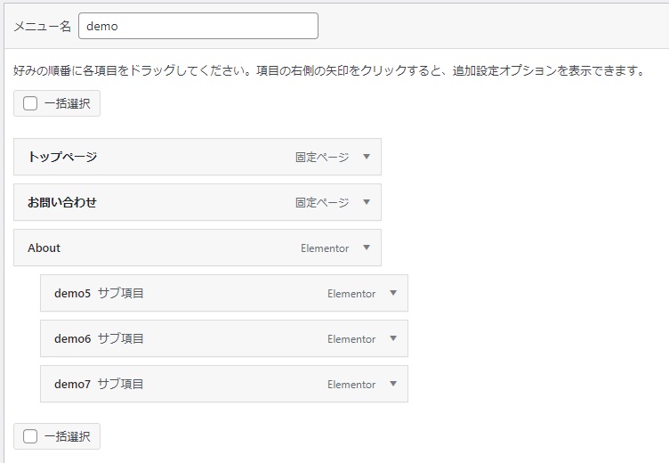669x463 pixels.
Task: Tick the top 一括選択 checkbox
Action: (30, 103)
